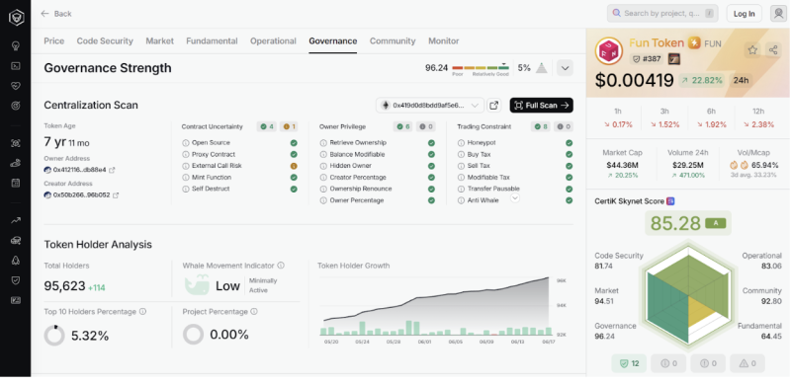This screenshot has height=385, width=791.
Task: Click info icon next to Mint Function
Action: pyautogui.click(x=186, y=178)
